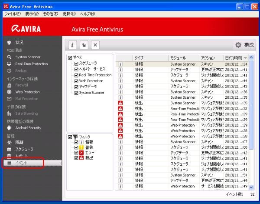Click the export event toolbar icon

(84, 45)
